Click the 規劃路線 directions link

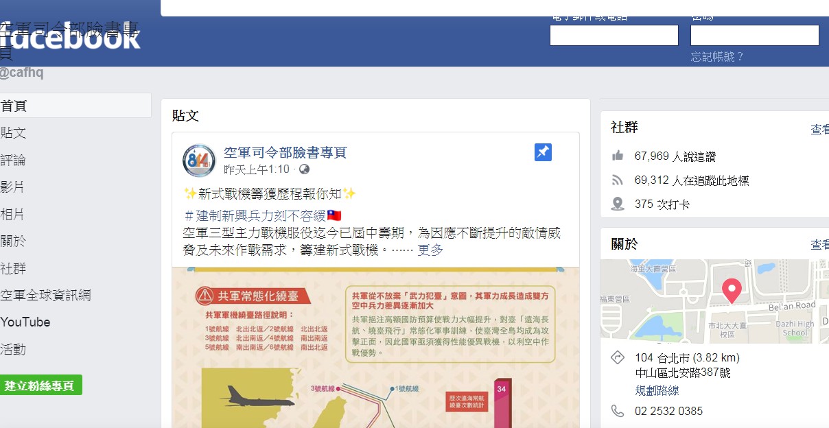tap(657, 390)
